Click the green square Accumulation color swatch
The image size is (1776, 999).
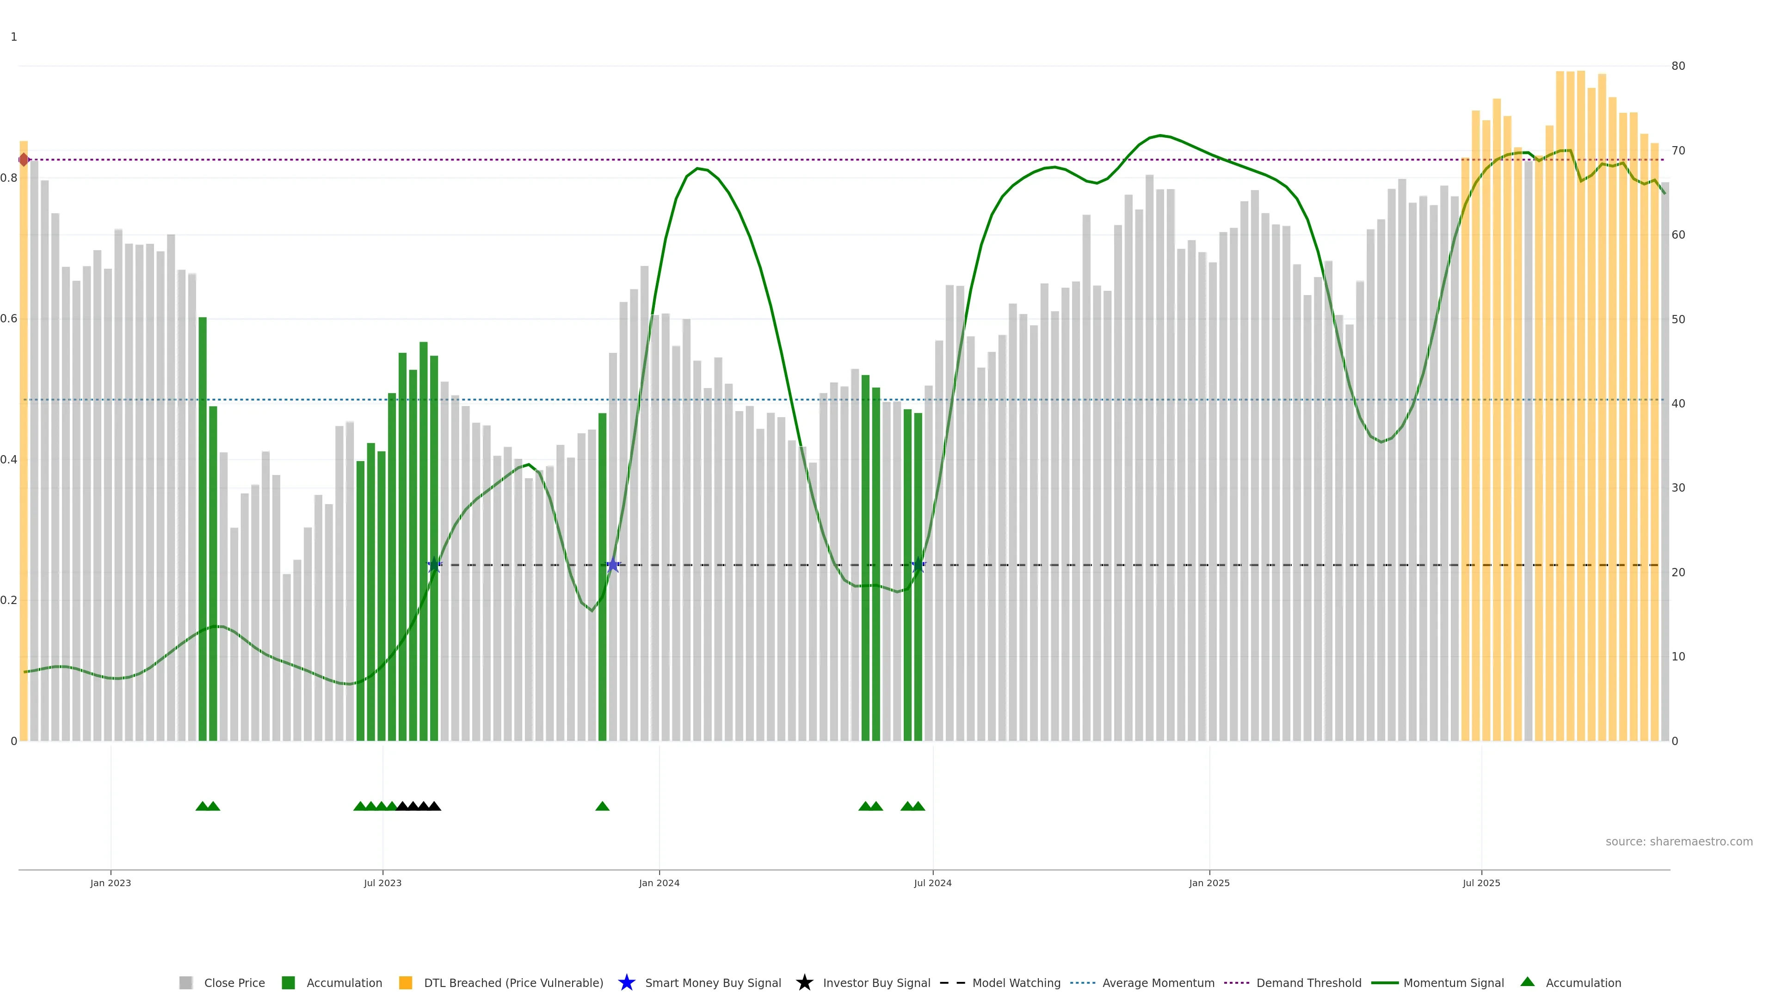[288, 983]
